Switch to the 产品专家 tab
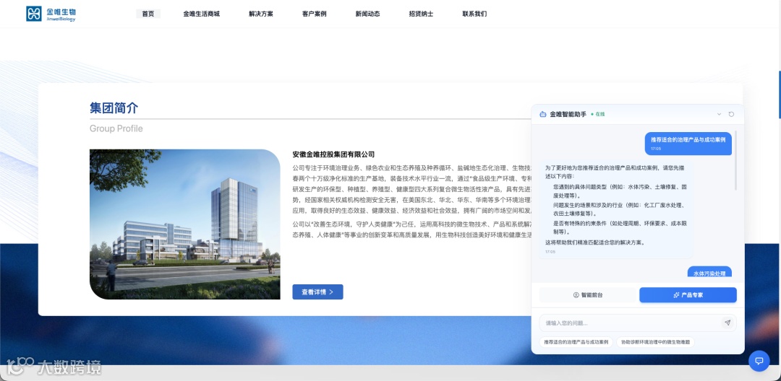This screenshot has height=381, width=781. [688, 295]
